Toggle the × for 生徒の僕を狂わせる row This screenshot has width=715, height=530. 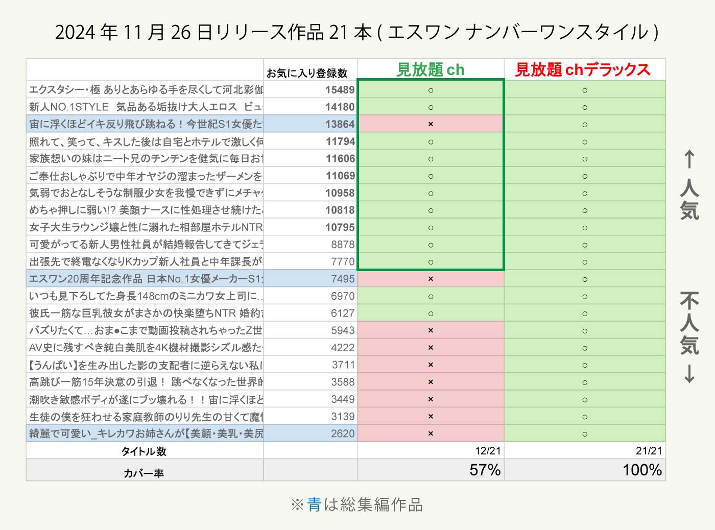431,416
